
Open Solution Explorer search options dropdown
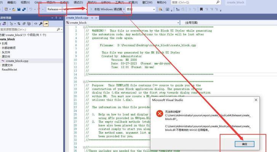pyautogui.click(x=61, y=29)
